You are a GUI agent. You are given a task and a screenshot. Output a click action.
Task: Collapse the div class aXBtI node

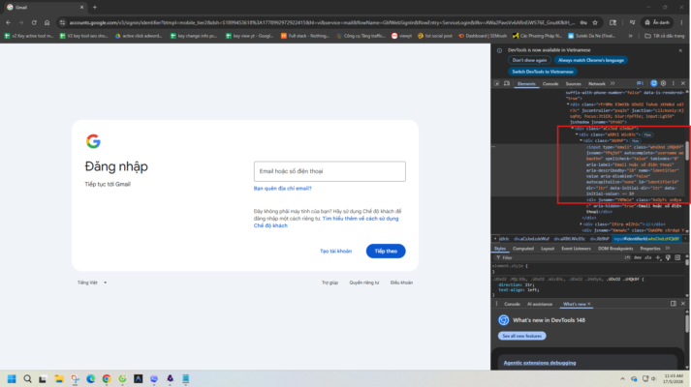point(577,134)
